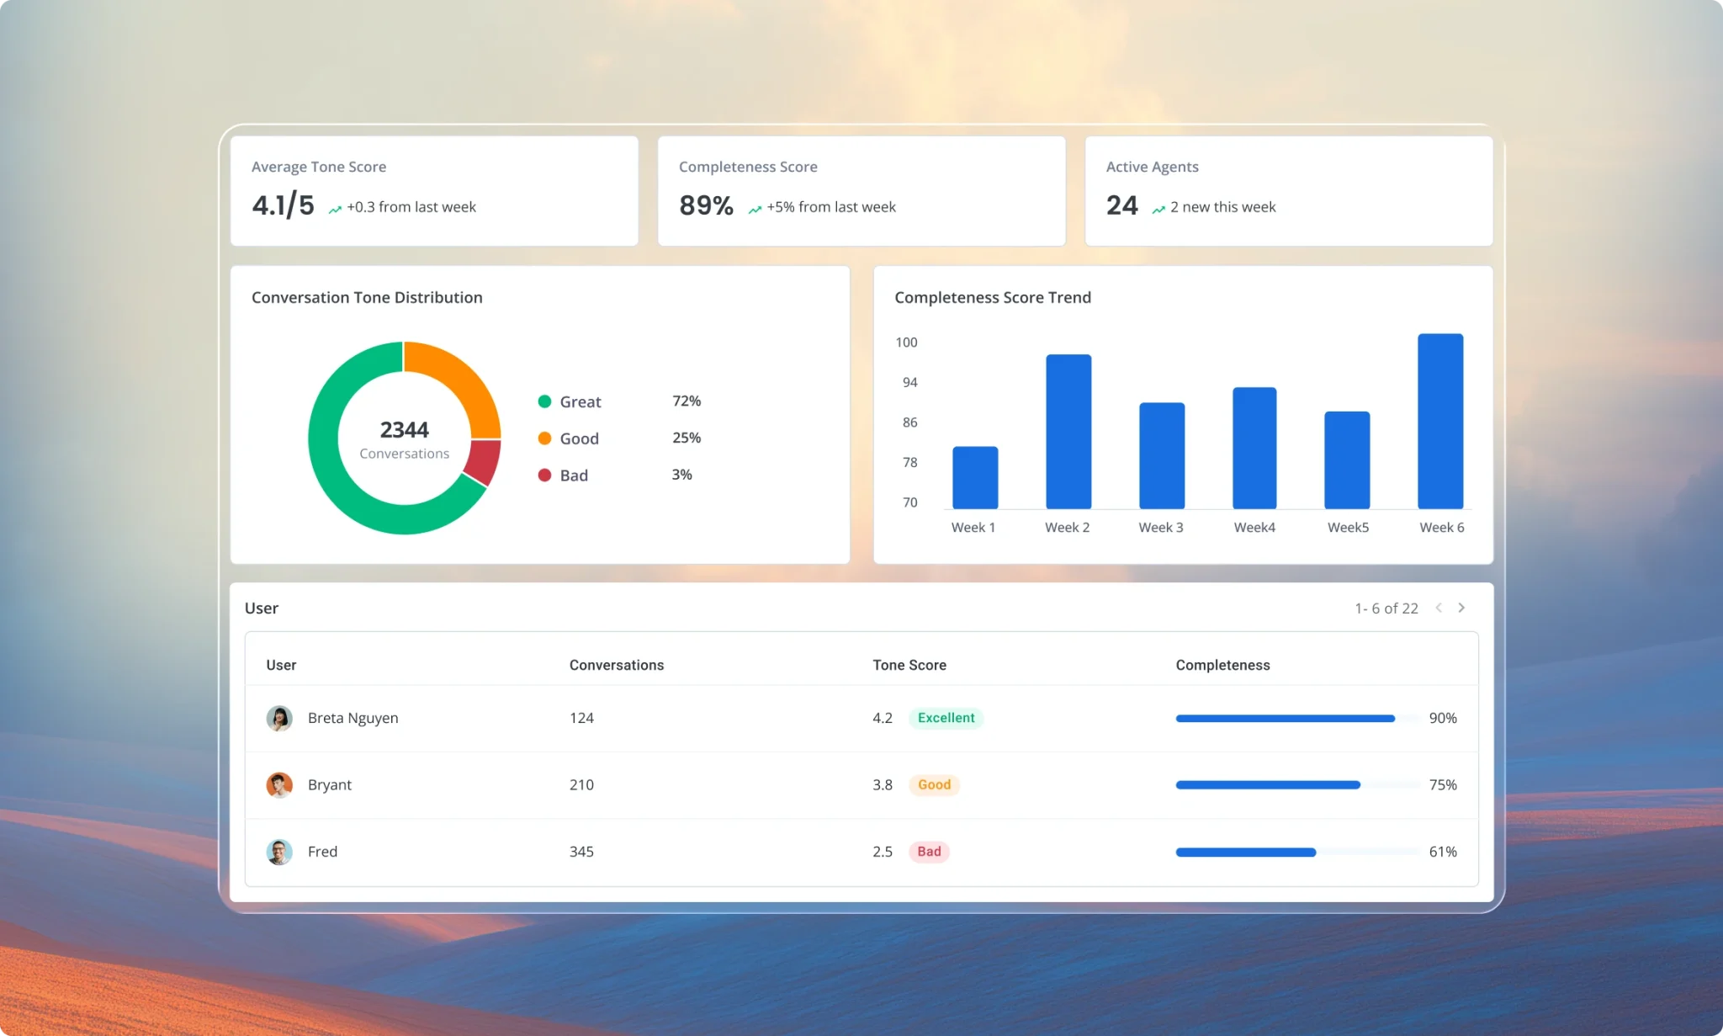The width and height of the screenshot is (1723, 1036).
Task: Click the name Breta Nguyen
Action: [353, 718]
